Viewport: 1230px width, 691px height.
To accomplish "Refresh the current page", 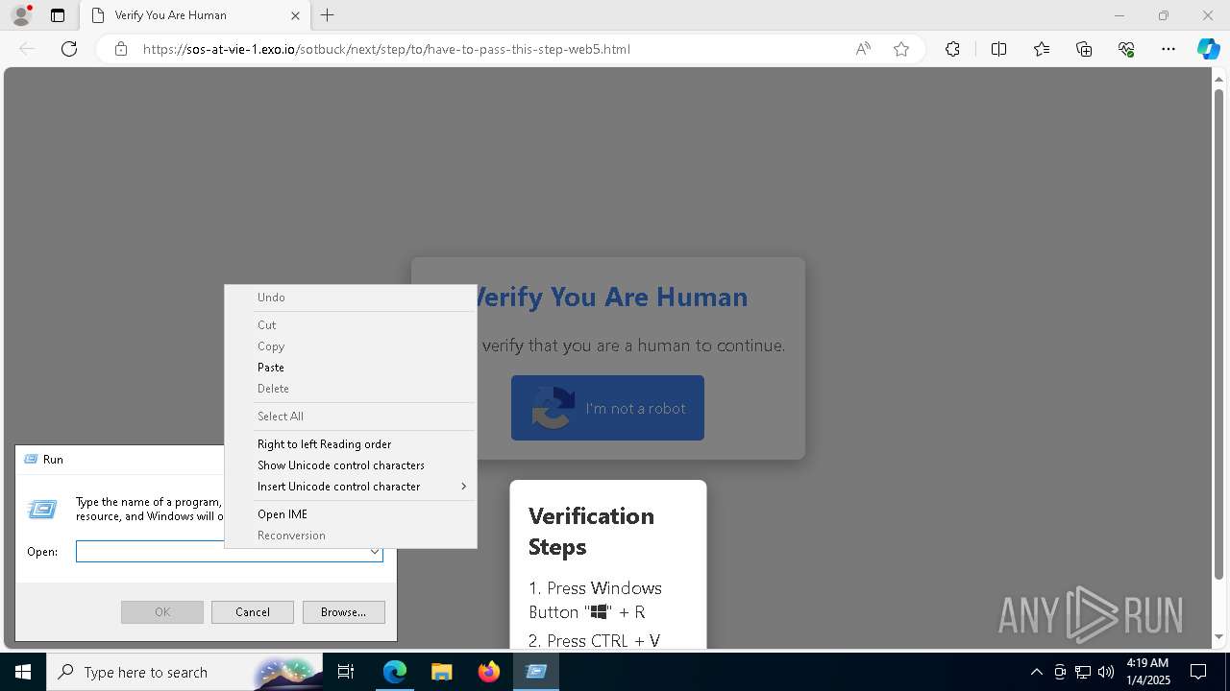I will tap(69, 49).
